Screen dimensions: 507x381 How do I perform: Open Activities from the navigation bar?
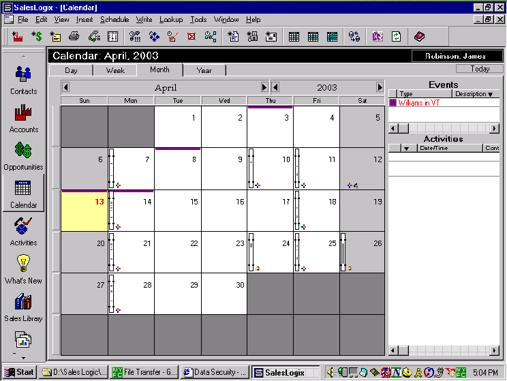click(23, 232)
